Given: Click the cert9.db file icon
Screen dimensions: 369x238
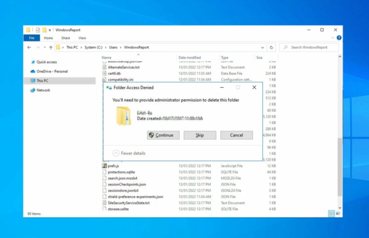Looking at the screenshot, I should point(104,73).
